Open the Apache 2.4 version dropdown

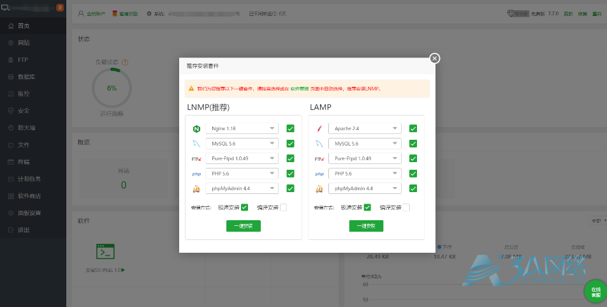(x=365, y=128)
